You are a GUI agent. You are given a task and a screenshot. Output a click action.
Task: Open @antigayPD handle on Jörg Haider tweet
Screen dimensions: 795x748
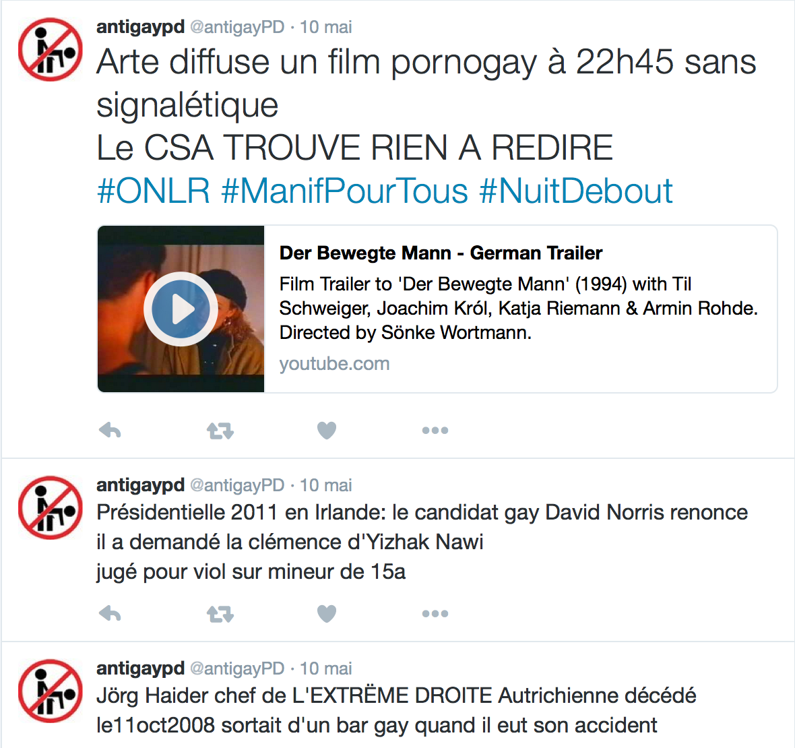[237, 668]
